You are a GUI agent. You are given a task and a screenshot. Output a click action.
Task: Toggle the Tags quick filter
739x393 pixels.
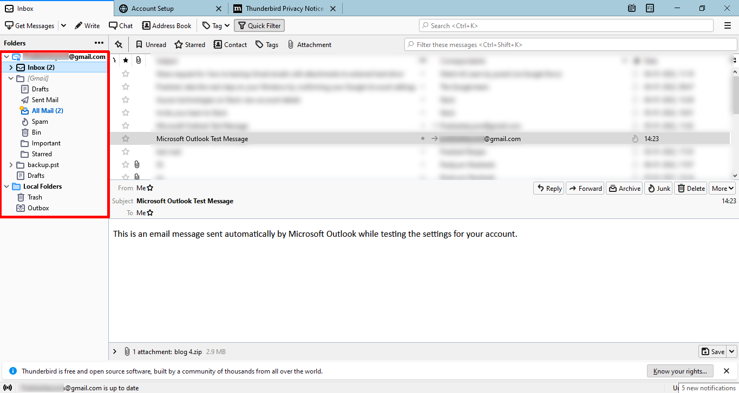pos(267,44)
